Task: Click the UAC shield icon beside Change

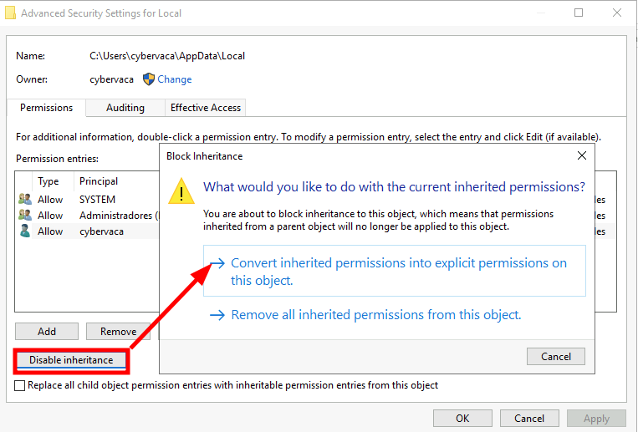Action: [x=149, y=79]
